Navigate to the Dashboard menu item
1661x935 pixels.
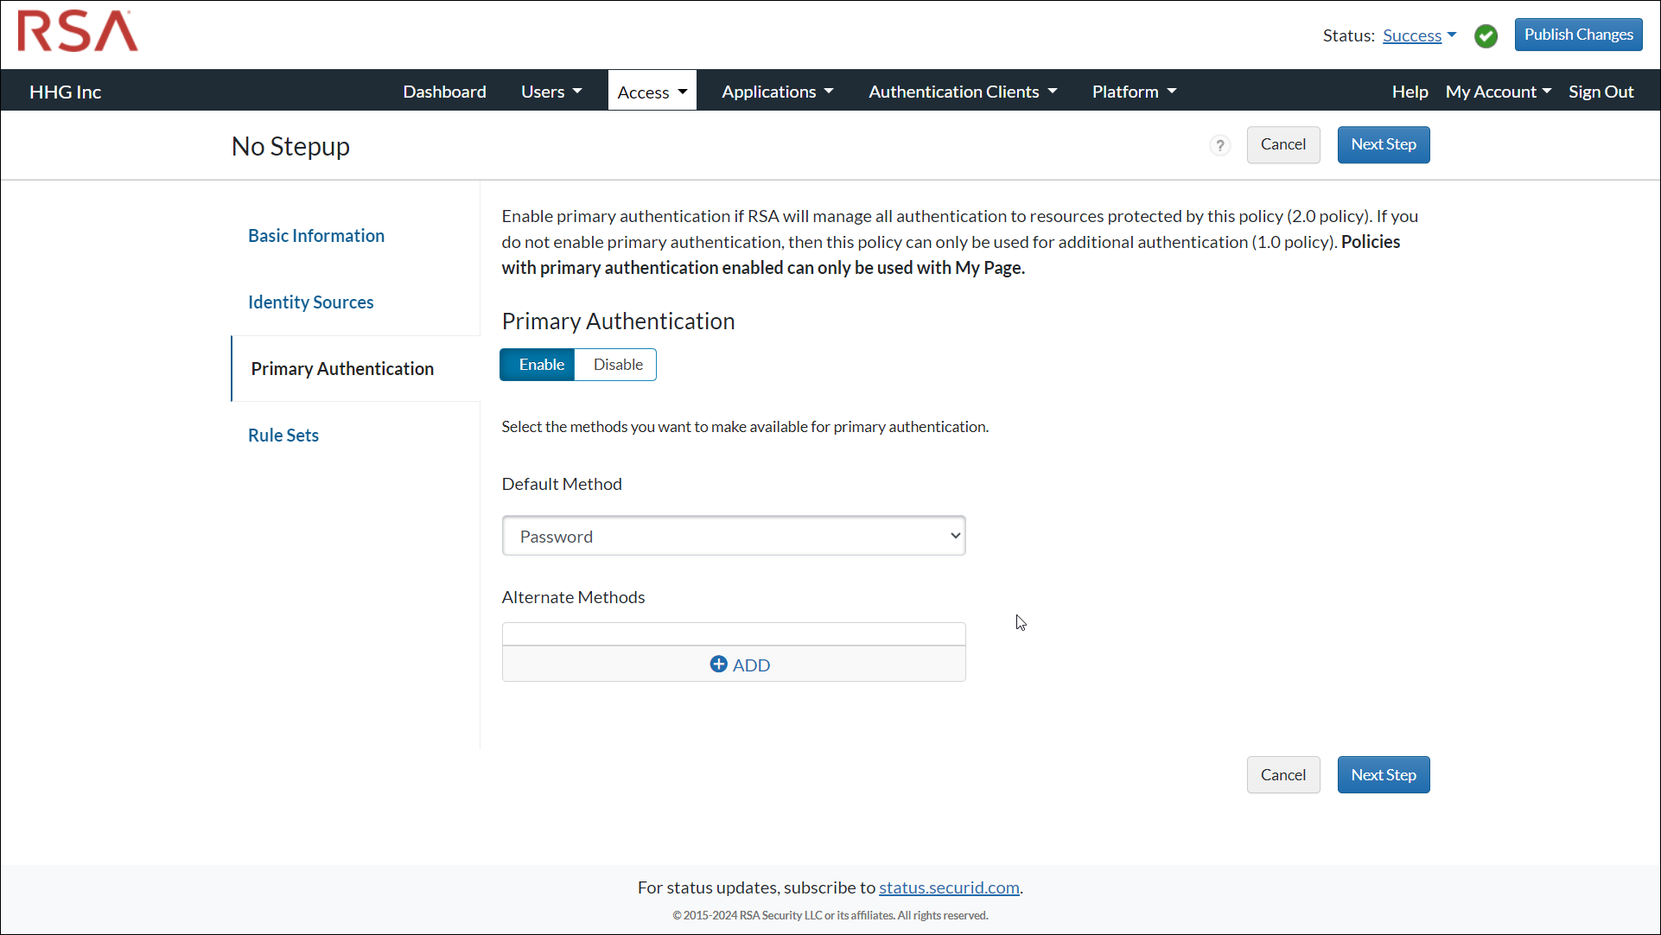[x=444, y=91]
